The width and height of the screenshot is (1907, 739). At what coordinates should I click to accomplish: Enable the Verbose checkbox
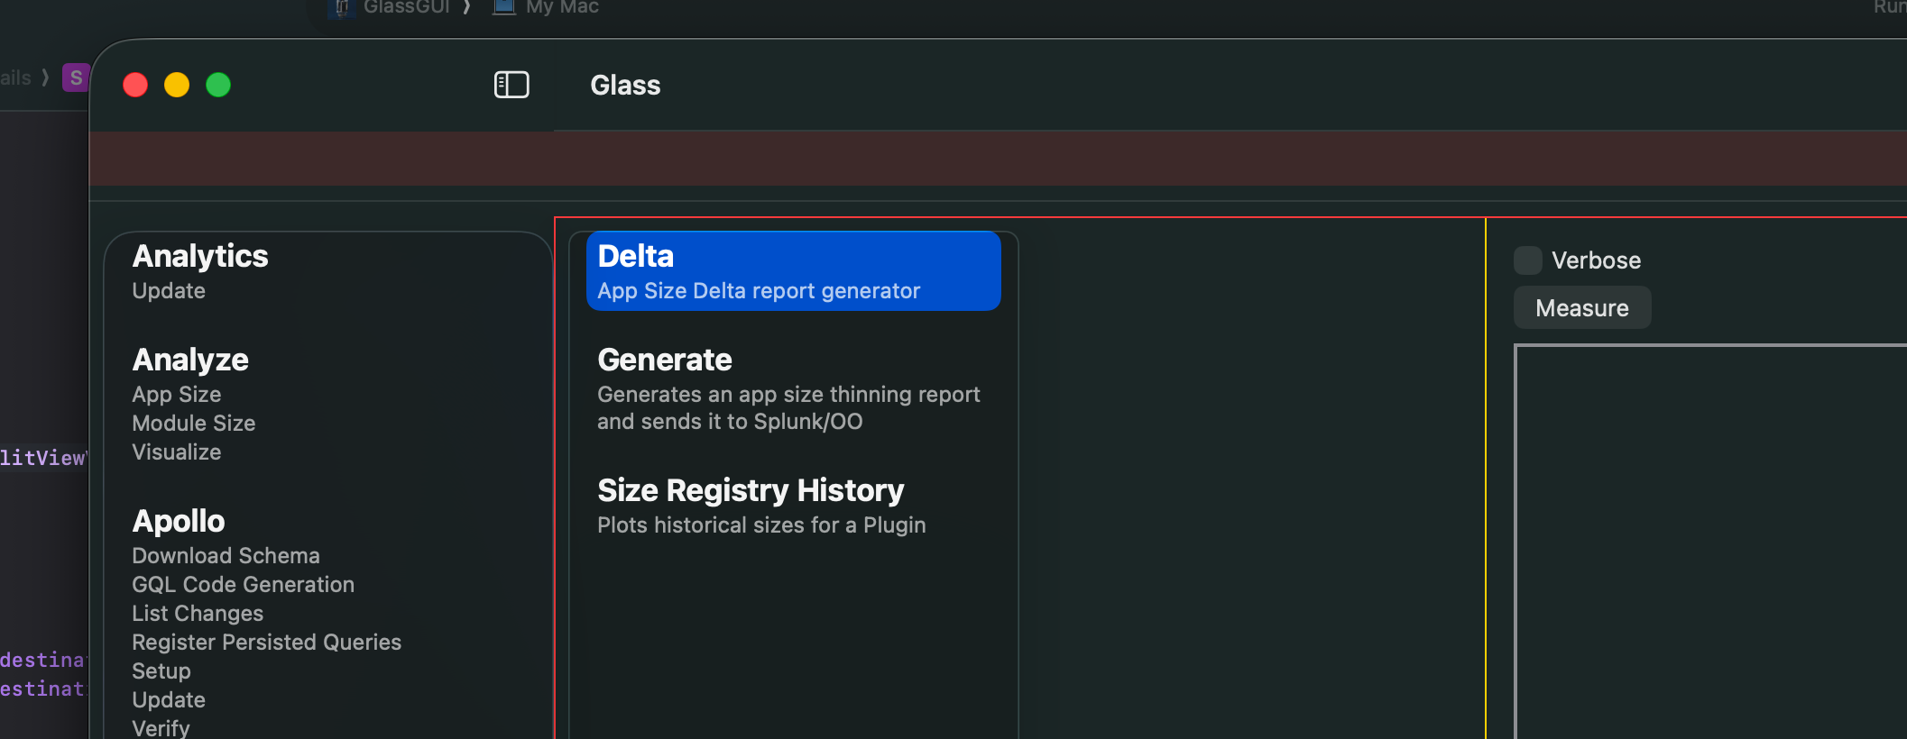1527,260
